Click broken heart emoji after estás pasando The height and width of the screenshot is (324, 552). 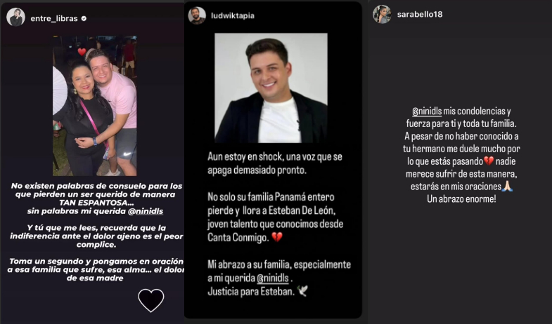coord(489,161)
